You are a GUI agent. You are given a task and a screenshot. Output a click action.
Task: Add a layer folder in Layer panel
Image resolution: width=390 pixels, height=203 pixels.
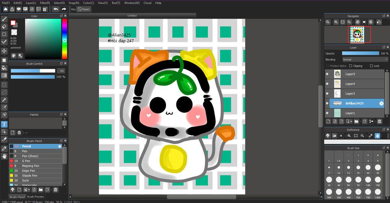tap(356, 121)
